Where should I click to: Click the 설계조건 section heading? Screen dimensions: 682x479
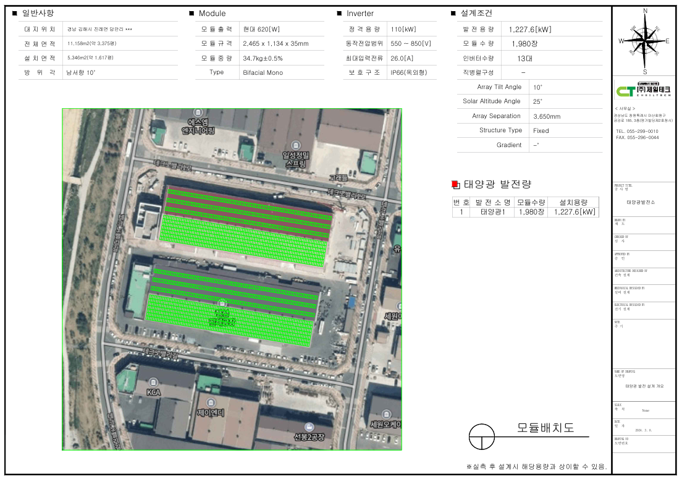click(476, 13)
